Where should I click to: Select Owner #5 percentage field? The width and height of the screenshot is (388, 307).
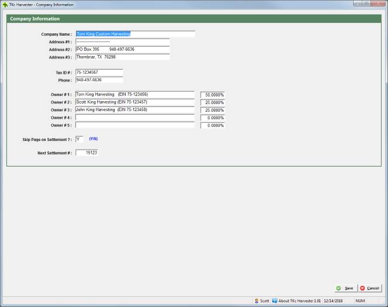click(213, 126)
